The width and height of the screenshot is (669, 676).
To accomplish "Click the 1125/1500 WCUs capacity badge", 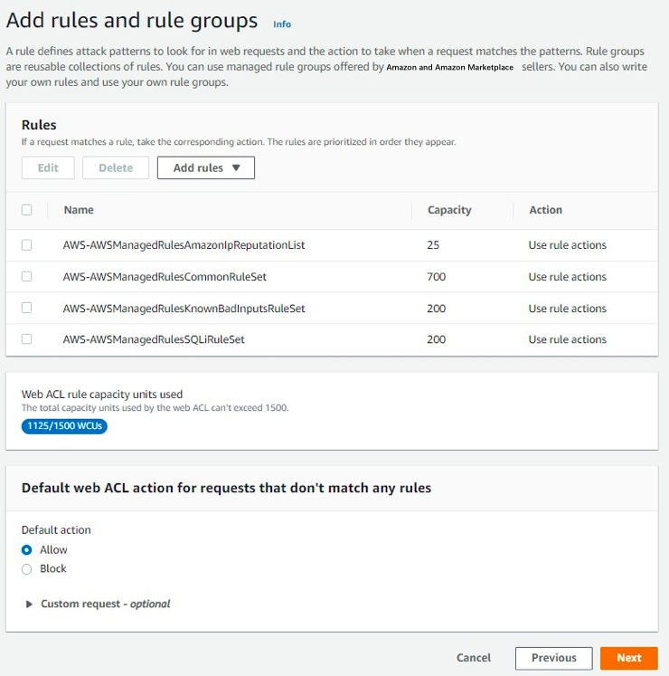I will tap(64, 426).
